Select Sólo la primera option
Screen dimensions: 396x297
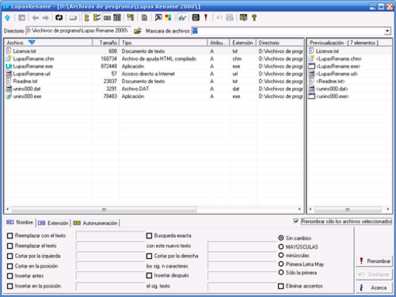(x=281, y=273)
